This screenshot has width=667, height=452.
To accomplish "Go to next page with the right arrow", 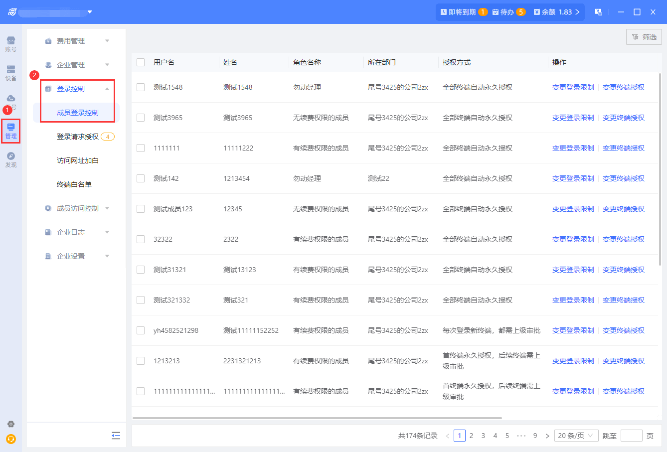I will tap(547, 436).
